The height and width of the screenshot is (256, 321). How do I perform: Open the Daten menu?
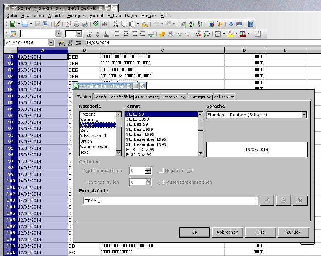click(x=131, y=16)
